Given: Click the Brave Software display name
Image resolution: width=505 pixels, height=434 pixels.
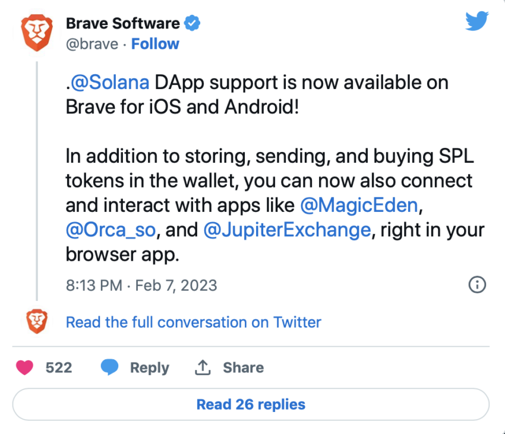Looking at the screenshot, I should point(123,24).
